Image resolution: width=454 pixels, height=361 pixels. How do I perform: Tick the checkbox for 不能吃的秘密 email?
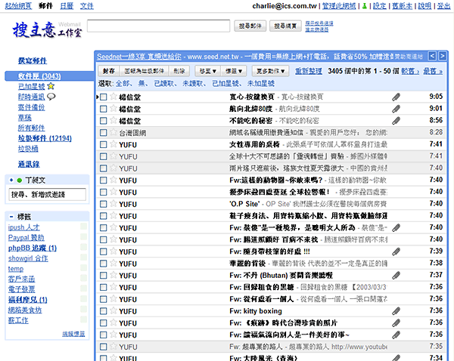(104, 121)
